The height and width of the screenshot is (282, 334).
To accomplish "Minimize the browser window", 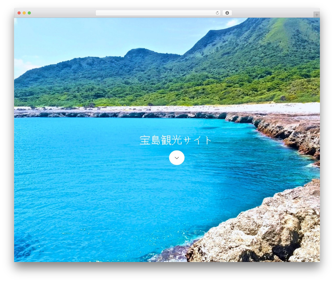I will (24, 13).
